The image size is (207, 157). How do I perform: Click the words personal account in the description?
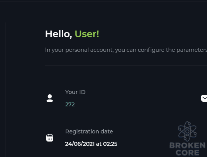point(89,50)
